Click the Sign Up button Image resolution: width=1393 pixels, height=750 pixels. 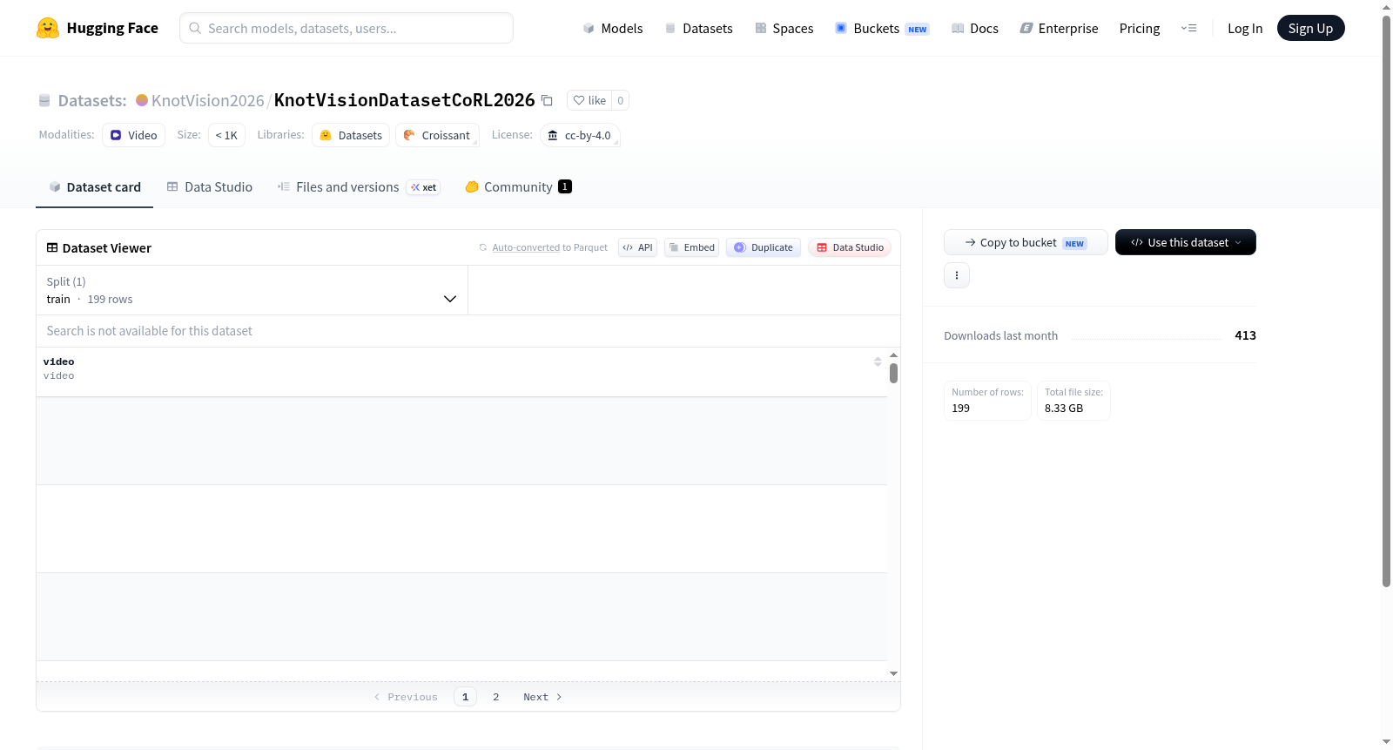pyautogui.click(x=1310, y=28)
